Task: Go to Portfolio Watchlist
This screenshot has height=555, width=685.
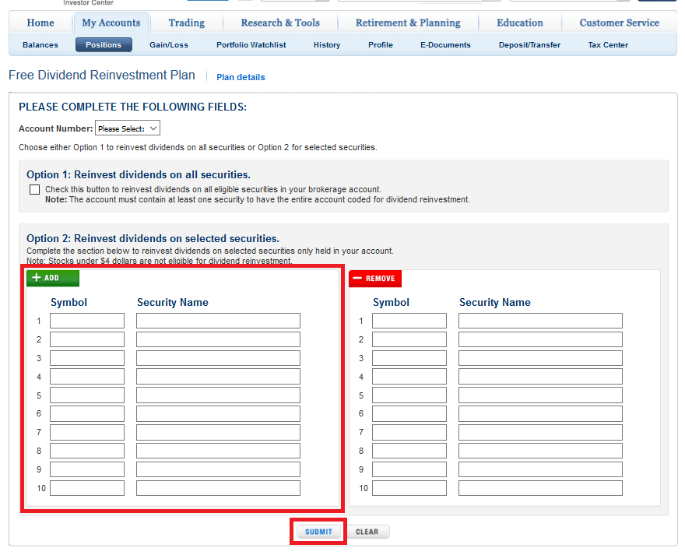Action: pyautogui.click(x=251, y=45)
